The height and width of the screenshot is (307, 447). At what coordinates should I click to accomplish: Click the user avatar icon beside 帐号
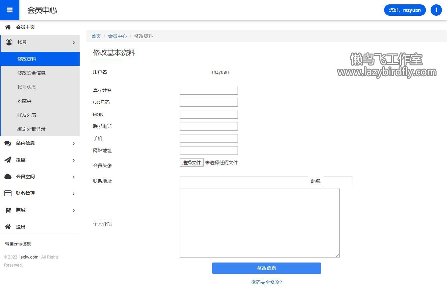click(9, 42)
